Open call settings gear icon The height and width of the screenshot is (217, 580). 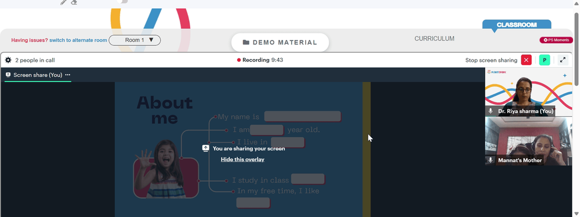8,60
